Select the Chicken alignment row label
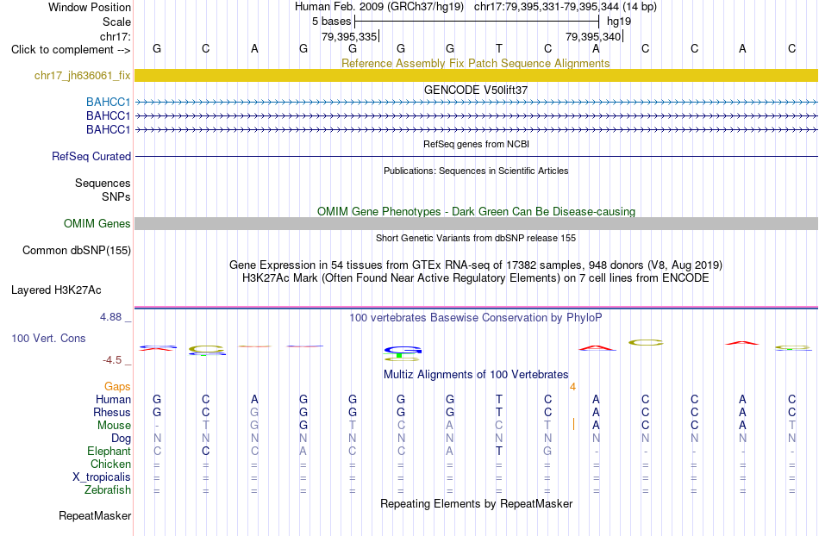Viewport: 819px width, 536px height. pyautogui.click(x=110, y=464)
